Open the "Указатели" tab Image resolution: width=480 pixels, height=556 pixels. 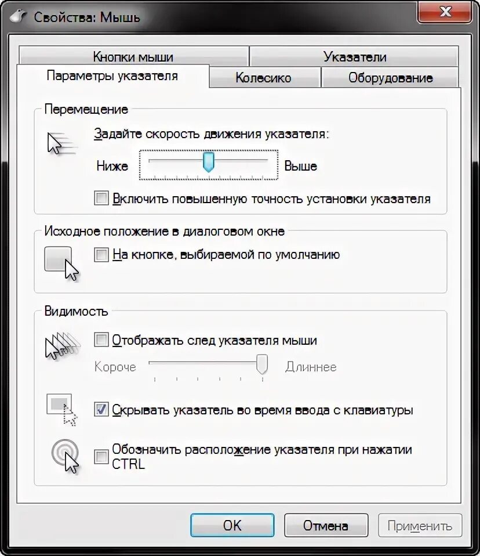(354, 56)
